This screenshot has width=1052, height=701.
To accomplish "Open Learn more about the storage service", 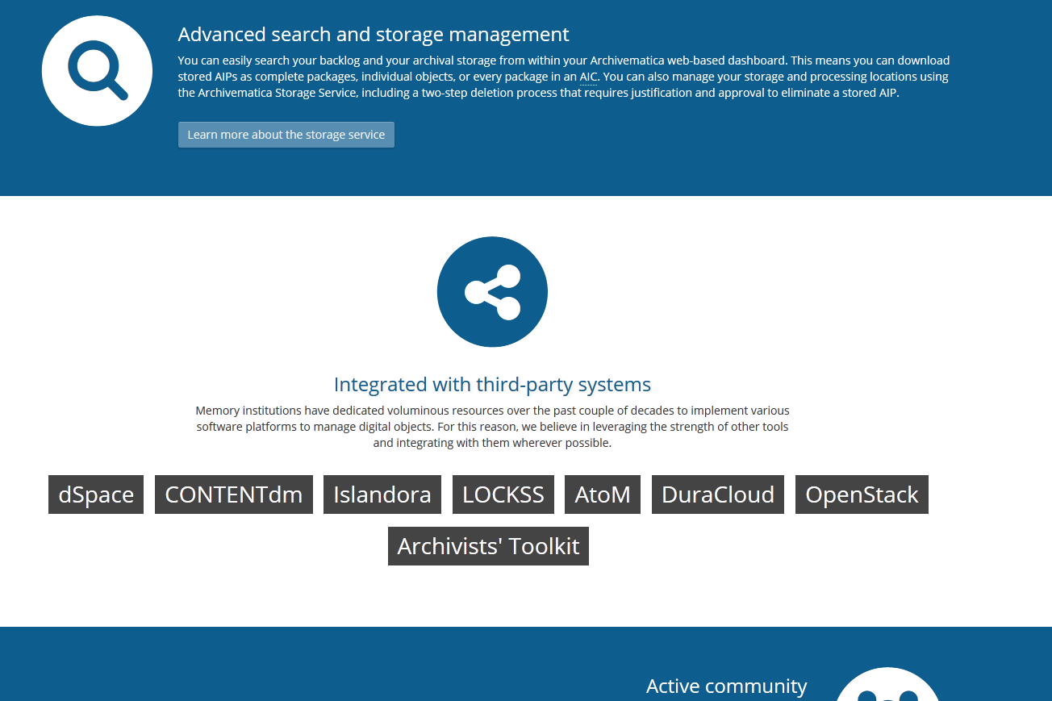I will point(286,135).
